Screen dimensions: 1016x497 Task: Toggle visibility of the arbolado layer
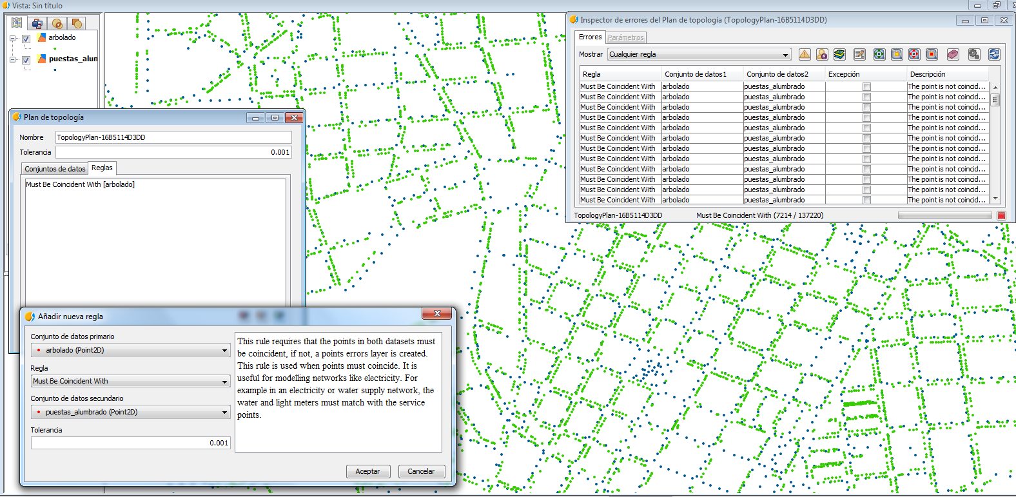tap(26, 39)
